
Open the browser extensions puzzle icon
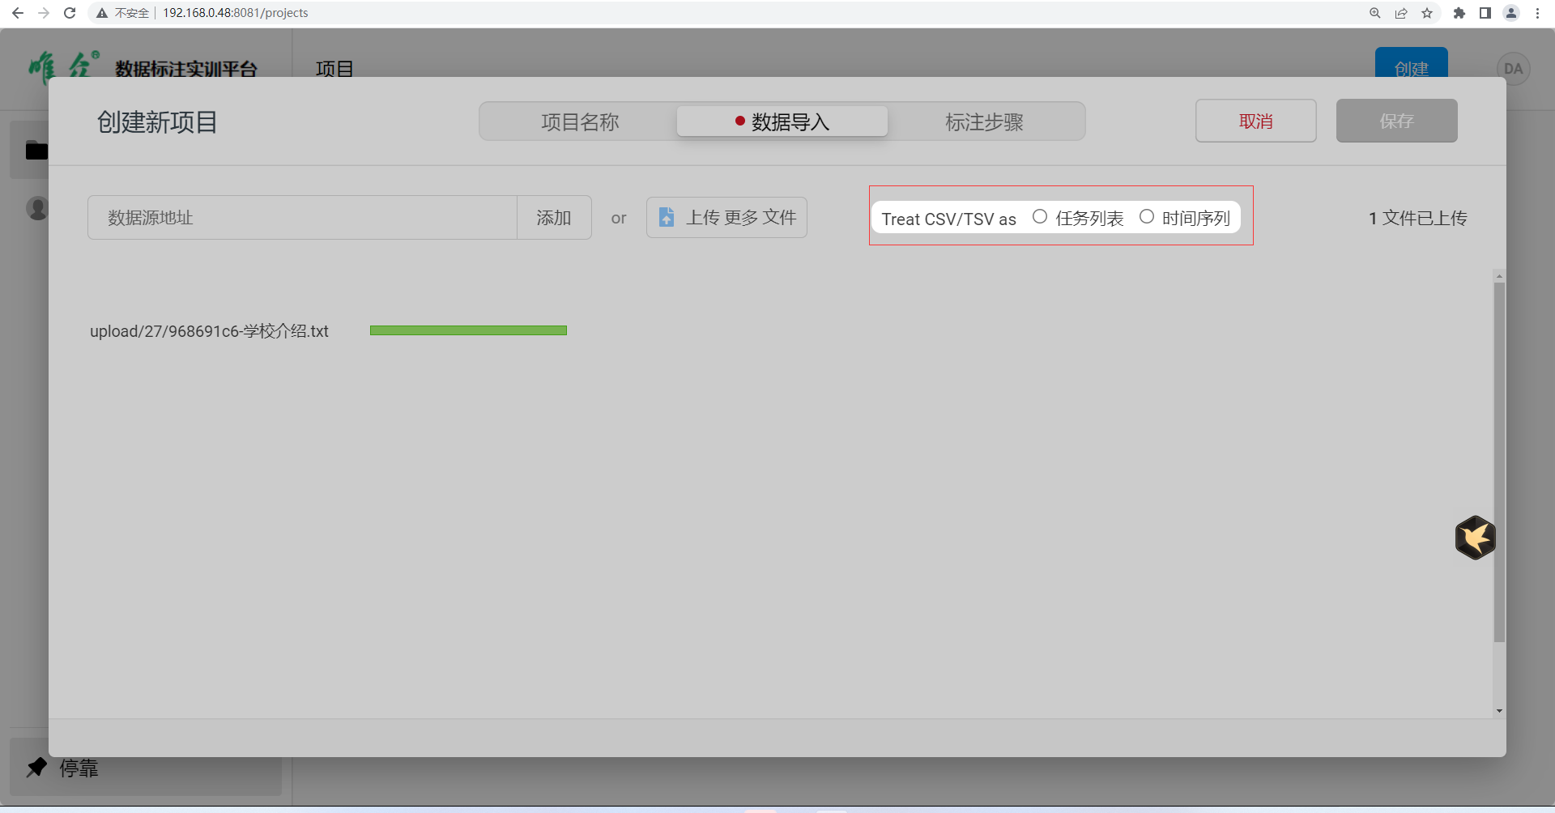click(1459, 13)
